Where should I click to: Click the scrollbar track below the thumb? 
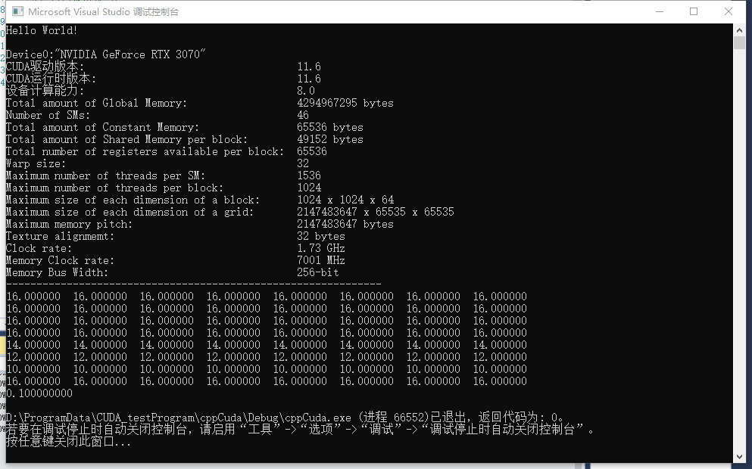pos(740,227)
